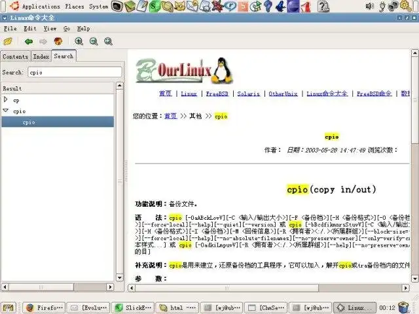Click the power plug tray icon
Screen dimensions: 419x314
pos(382,7)
